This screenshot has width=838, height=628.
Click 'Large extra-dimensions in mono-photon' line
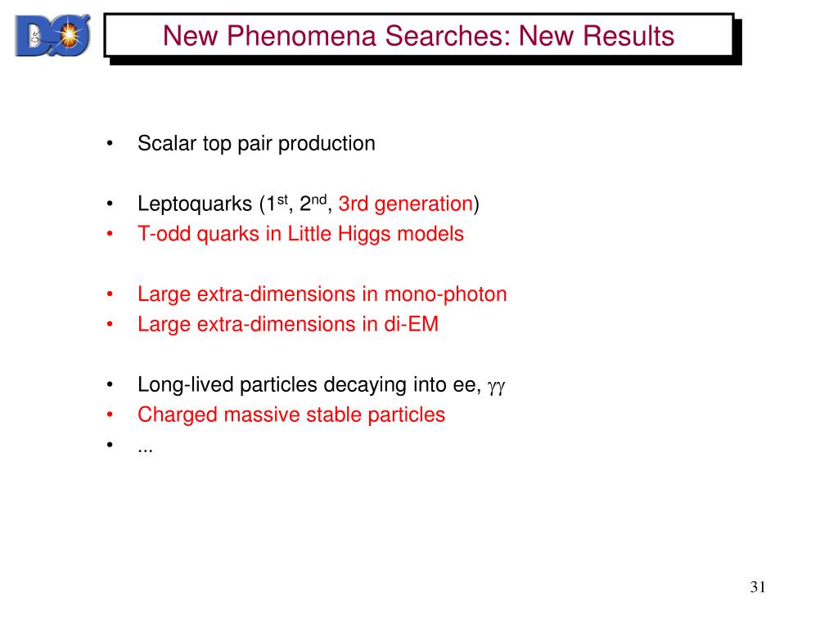pyautogui.click(x=322, y=294)
